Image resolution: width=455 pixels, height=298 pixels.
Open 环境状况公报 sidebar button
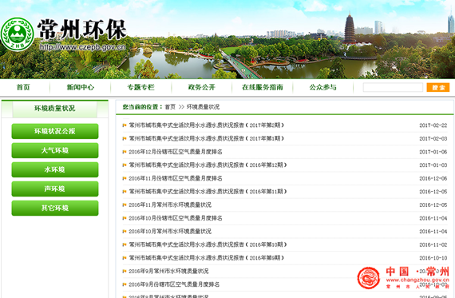point(55,131)
